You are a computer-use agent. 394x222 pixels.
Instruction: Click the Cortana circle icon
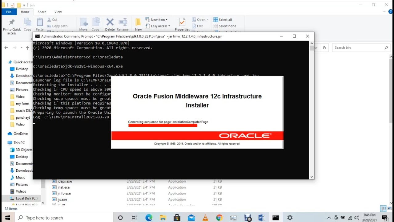tap(120, 218)
